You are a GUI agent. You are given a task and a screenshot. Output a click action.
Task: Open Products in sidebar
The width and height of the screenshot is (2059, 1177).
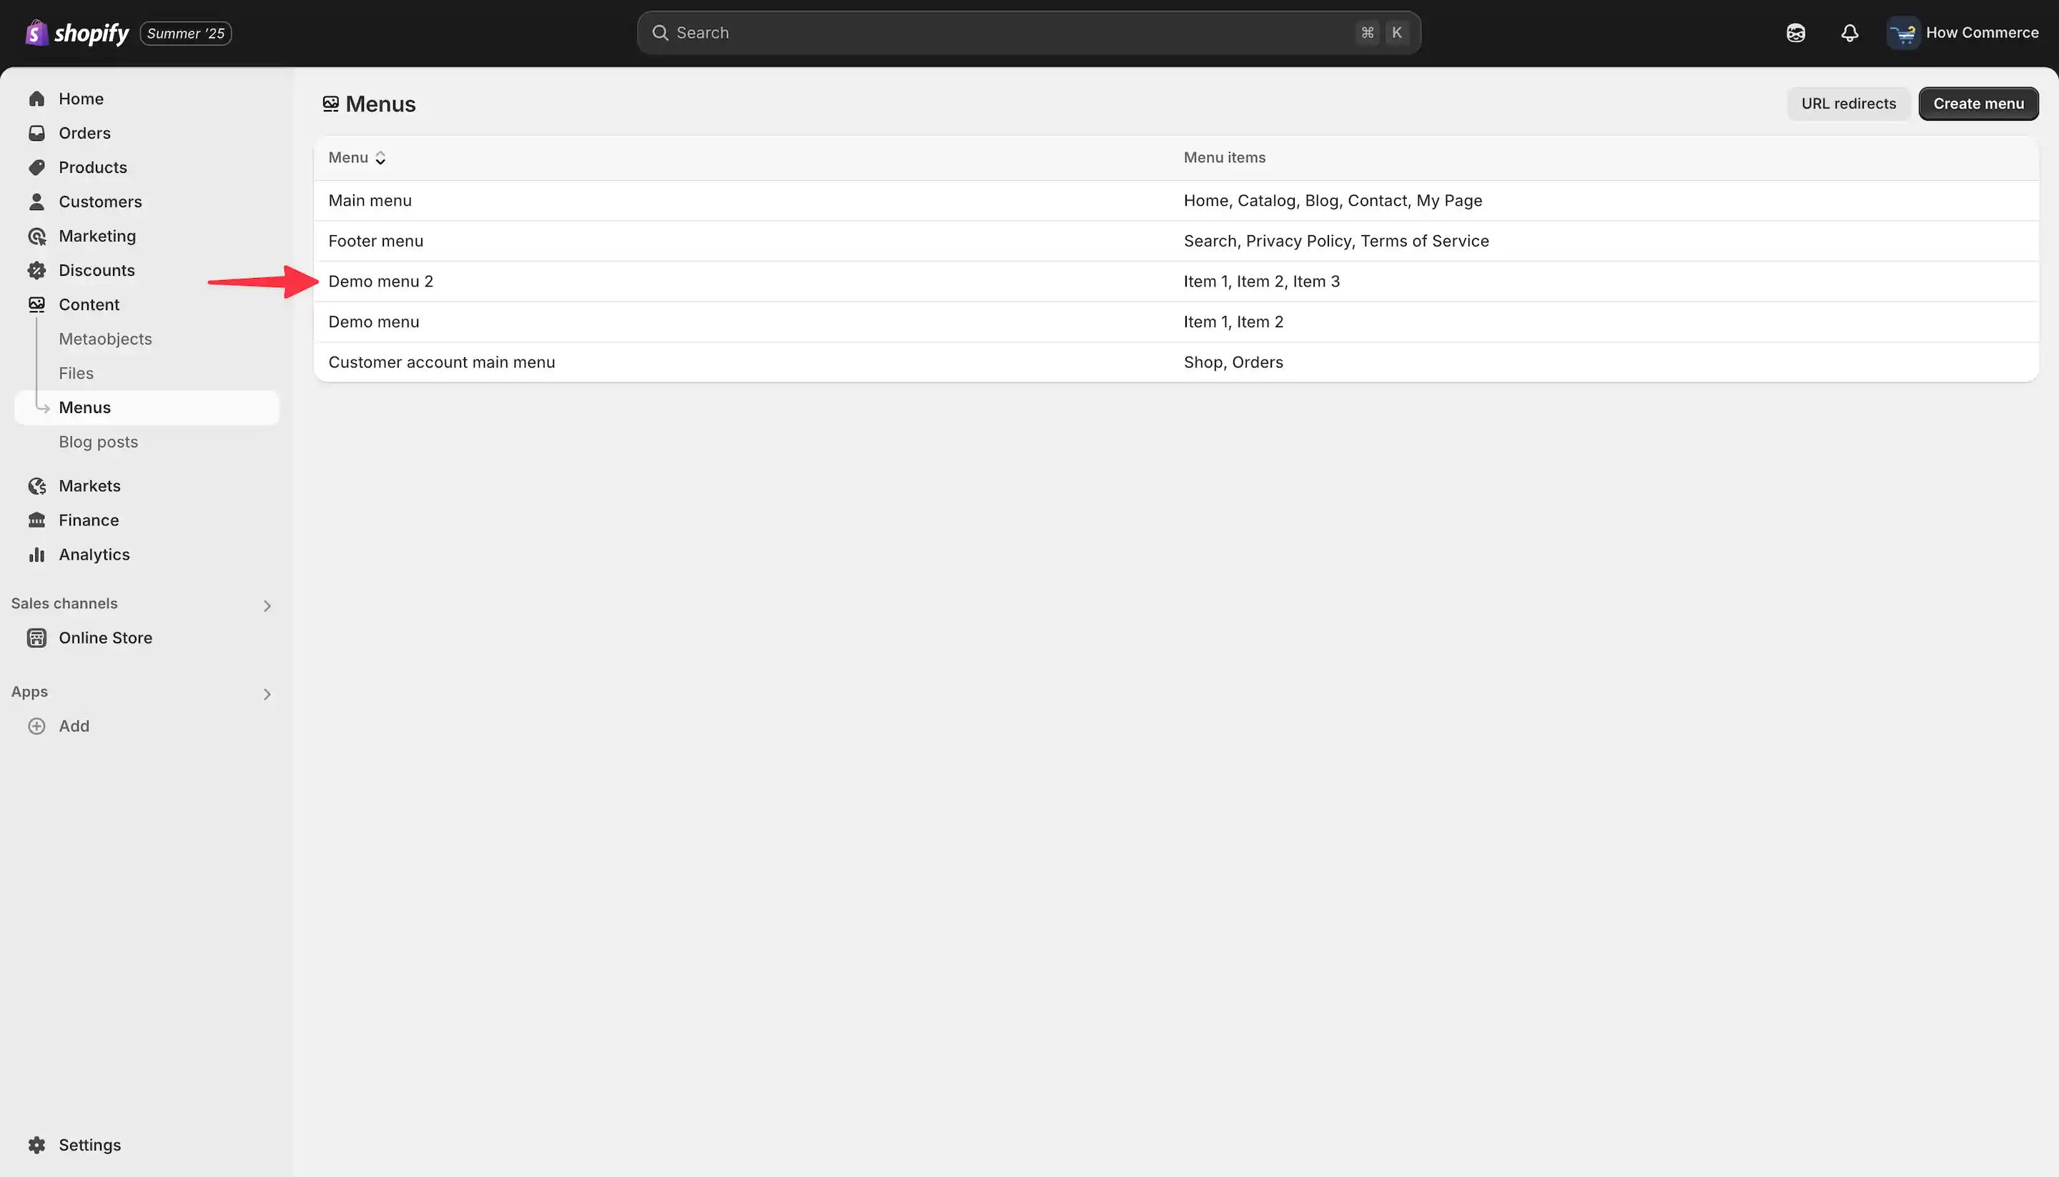tap(147, 167)
